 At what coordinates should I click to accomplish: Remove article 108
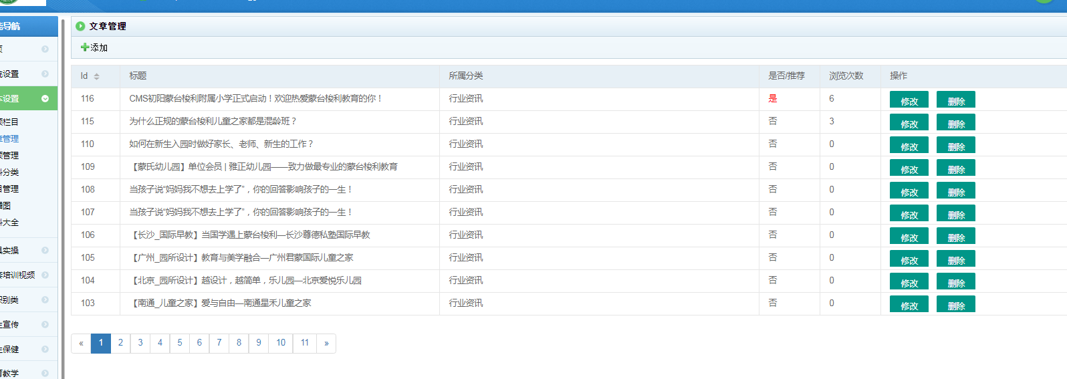click(x=956, y=191)
